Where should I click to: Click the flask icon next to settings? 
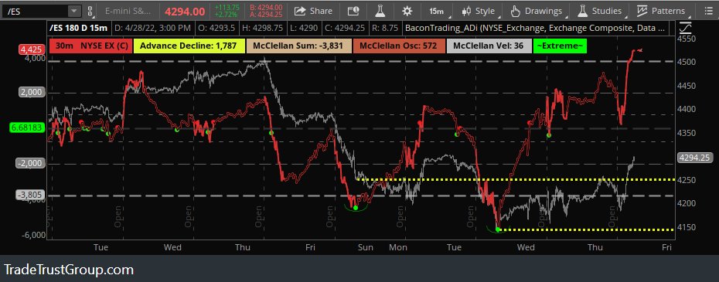pyautogui.click(x=380, y=11)
